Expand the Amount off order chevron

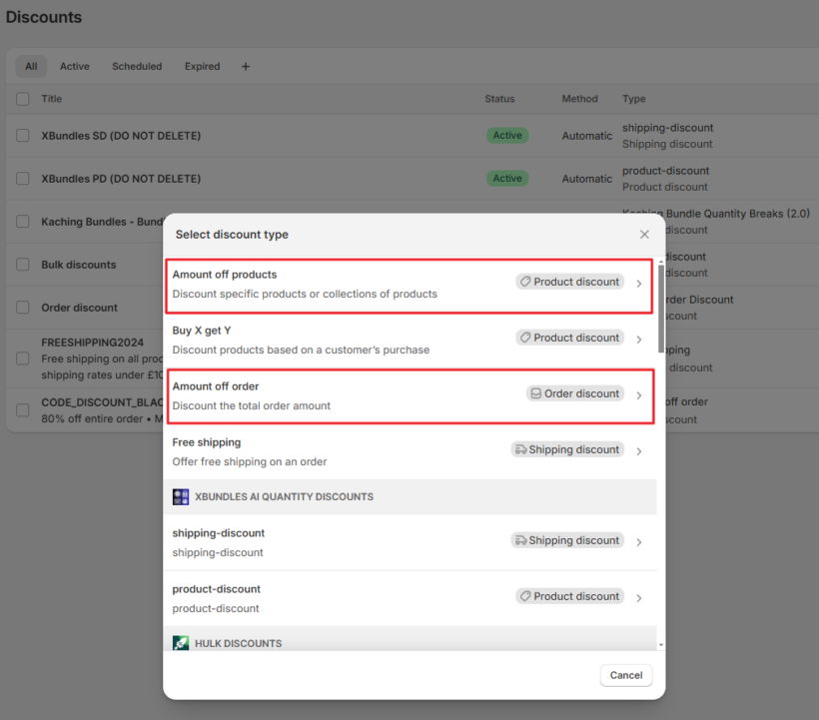click(x=639, y=395)
